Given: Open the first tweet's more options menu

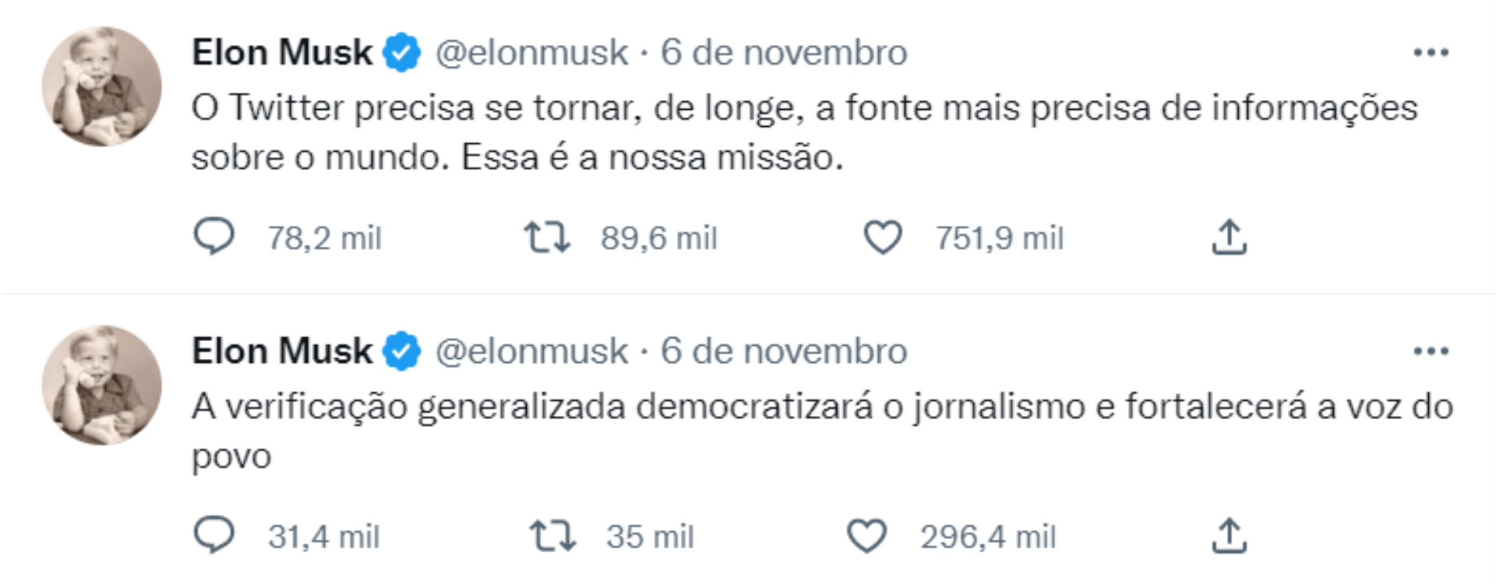Looking at the screenshot, I should [x=1431, y=53].
